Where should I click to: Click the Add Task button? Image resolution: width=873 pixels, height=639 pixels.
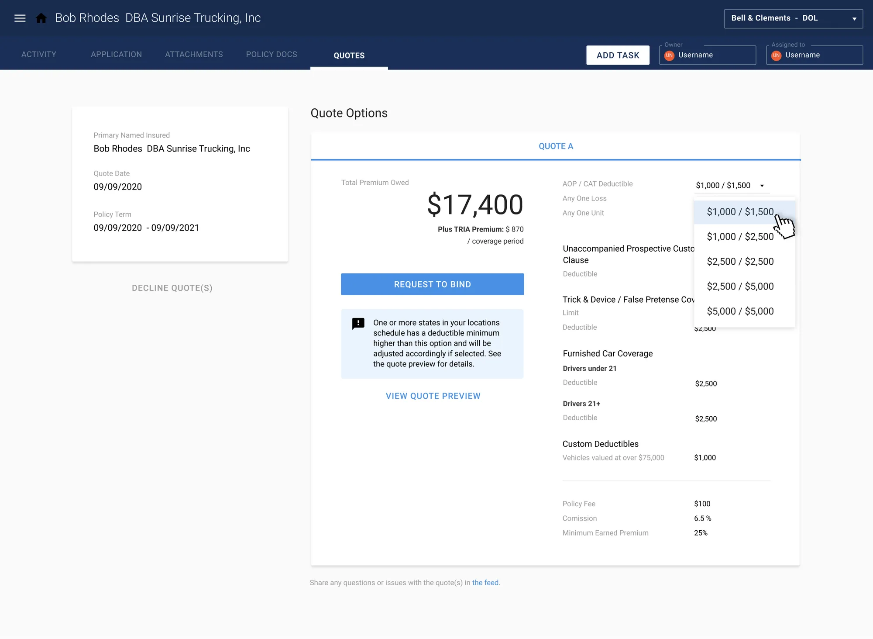618,55
